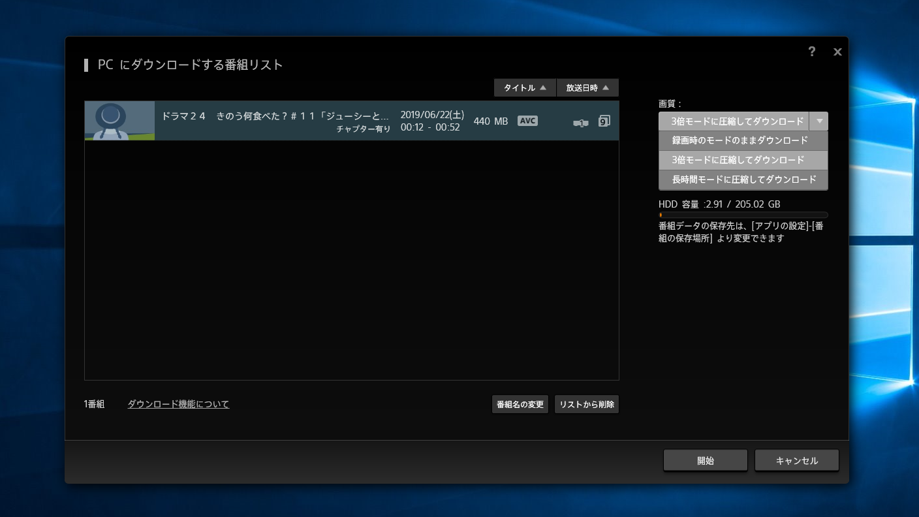Open the ダウンロード機能について link
The image size is (919, 517).
pyautogui.click(x=178, y=404)
